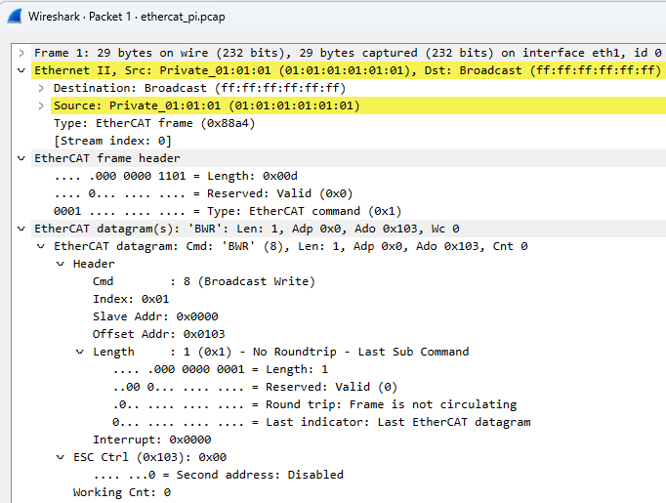Collapse the Header subtree
Viewport: 666px width, 503px height.
click(61, 265)
